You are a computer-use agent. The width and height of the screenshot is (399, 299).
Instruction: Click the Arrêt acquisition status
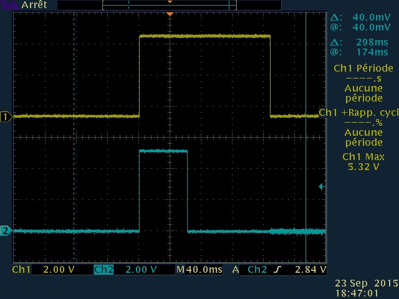tap(34, 5)
